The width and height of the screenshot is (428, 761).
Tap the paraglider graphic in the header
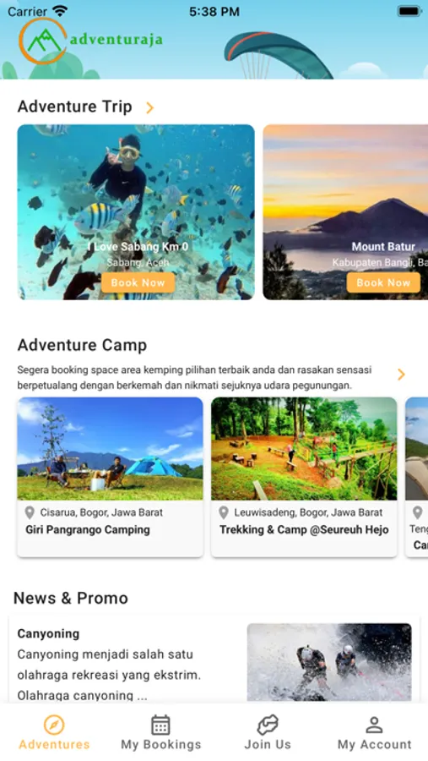[x=278, y=55]
